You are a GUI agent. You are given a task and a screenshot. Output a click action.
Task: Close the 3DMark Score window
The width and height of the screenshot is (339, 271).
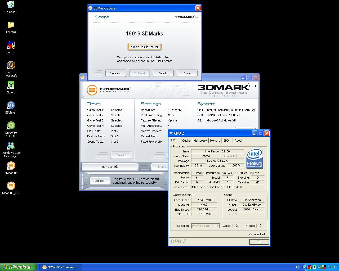tap(198, 8)
